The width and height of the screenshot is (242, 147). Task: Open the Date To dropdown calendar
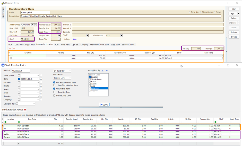(x=29, y=71)
